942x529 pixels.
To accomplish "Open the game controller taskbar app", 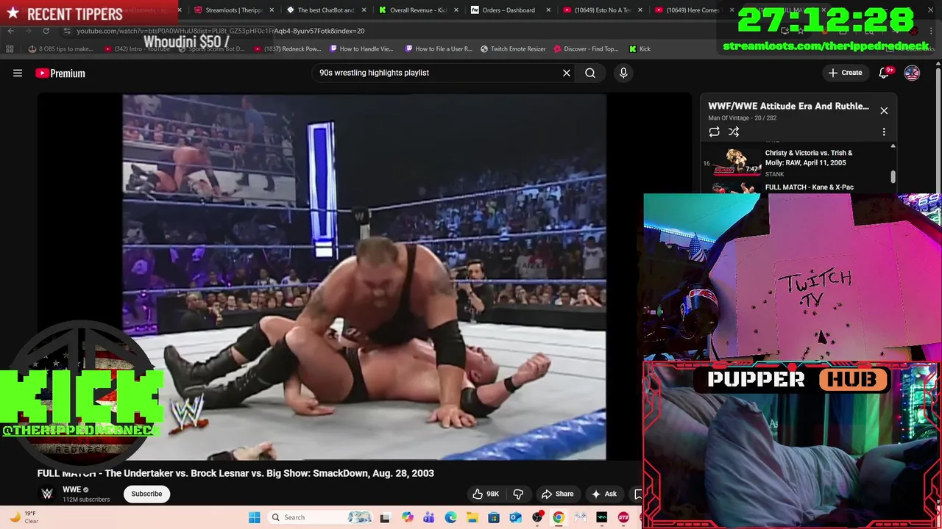I will coord(581,517).
